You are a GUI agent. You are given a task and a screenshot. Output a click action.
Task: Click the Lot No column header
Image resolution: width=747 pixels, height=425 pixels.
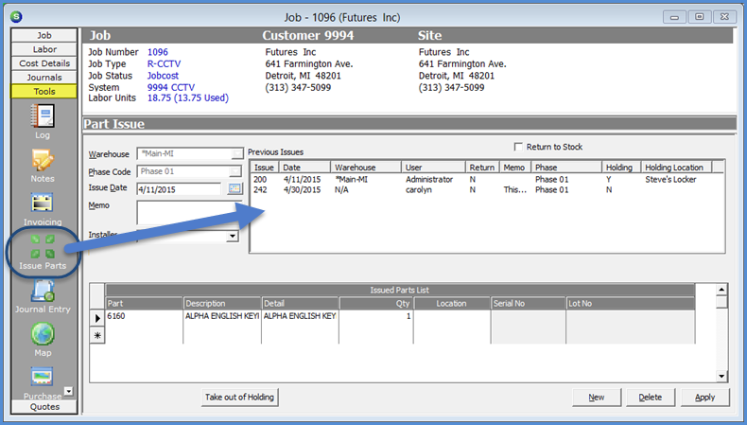coord(631,303)
